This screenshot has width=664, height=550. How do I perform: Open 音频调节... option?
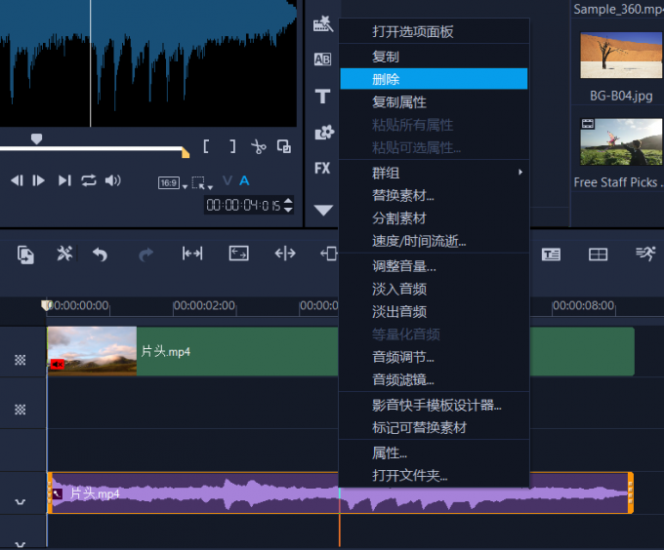(435, 357)
